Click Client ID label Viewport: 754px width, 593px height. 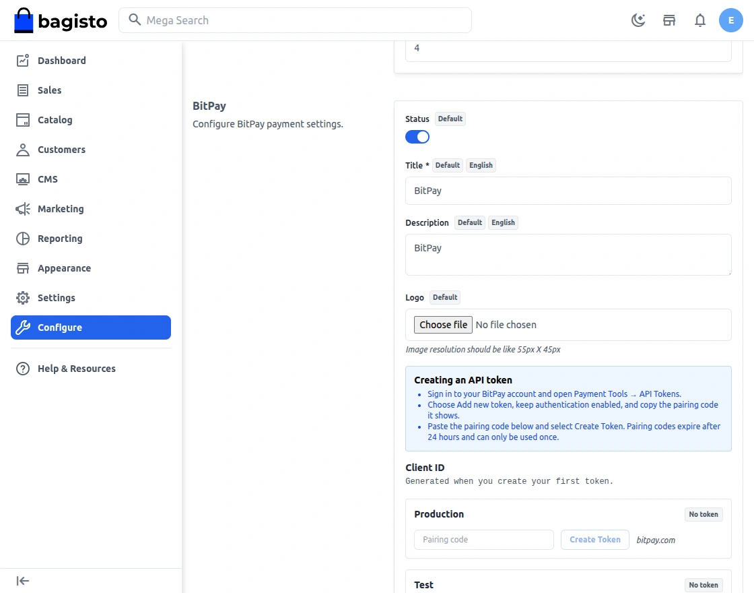point(425,468)
